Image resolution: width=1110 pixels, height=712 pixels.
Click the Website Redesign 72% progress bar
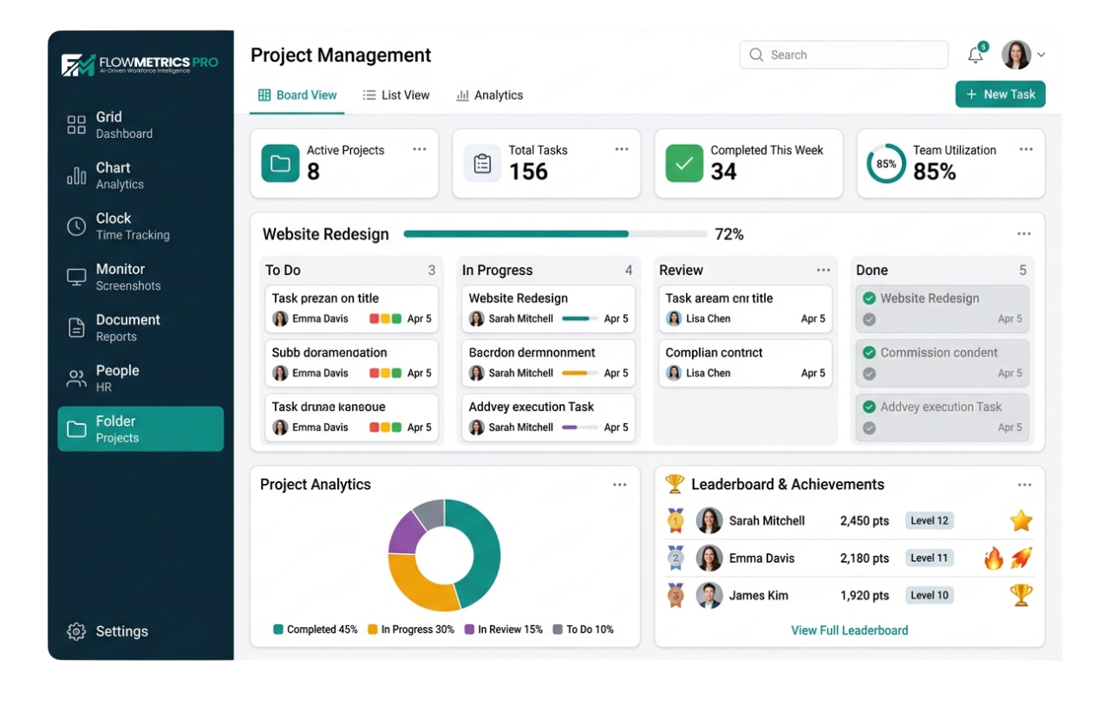point(555,234)
